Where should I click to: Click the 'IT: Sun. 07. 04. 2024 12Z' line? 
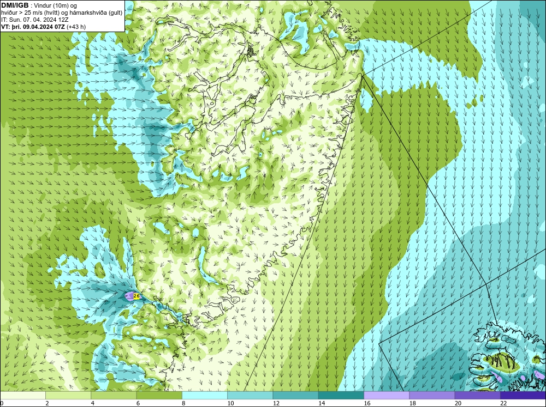[35, 20]
